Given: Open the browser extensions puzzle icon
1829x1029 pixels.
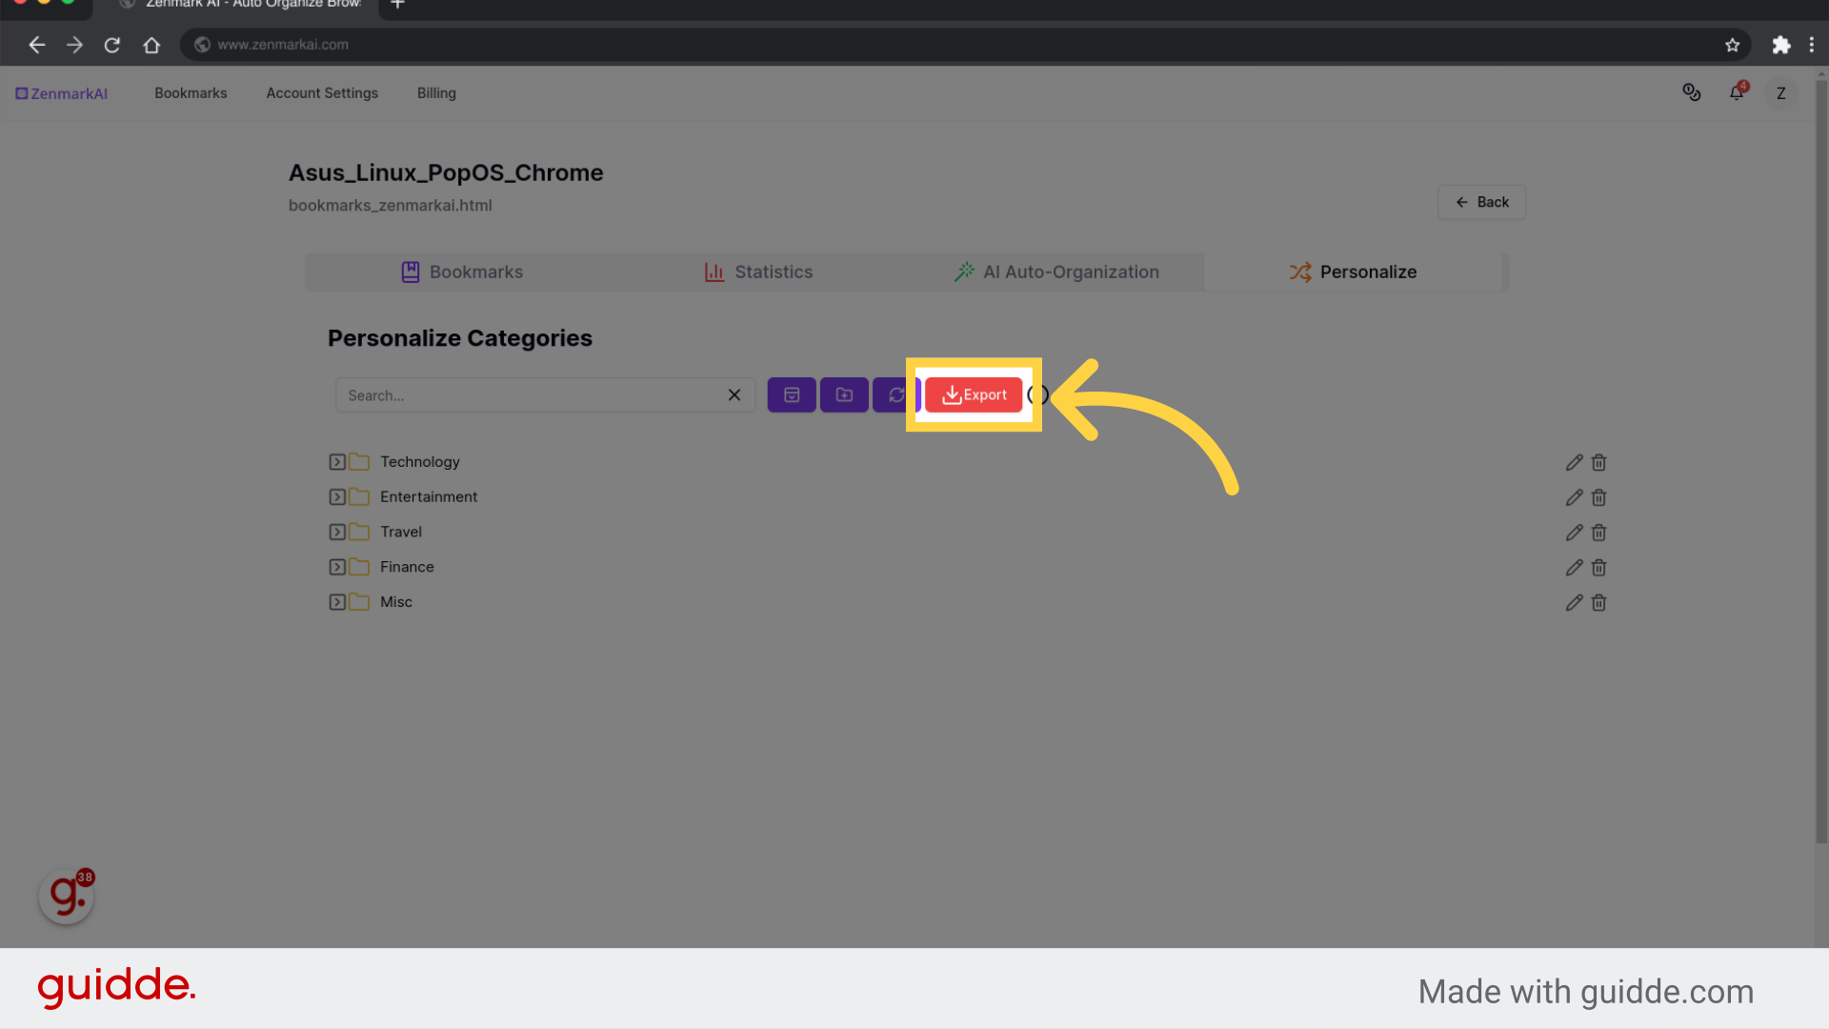Looking at the screenshot, I should click(1780, 45).
